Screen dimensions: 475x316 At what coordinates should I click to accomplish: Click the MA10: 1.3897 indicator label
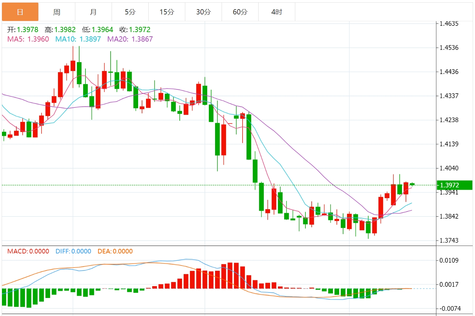(78, 39)
